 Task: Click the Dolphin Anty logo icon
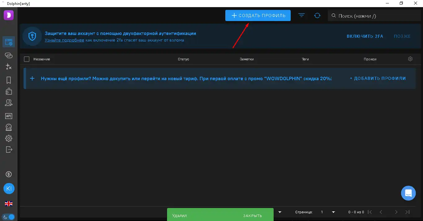[9, 15]
